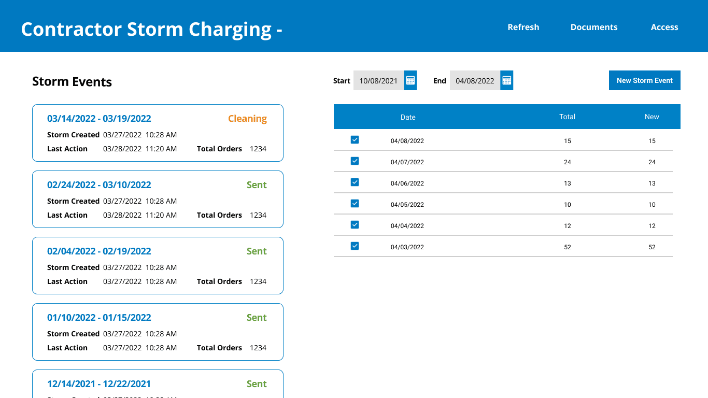Viewport: 708px width, 398px height.
Task: Uncheck the 04/05/2022 row checkbox
Action: coord(355,204)
